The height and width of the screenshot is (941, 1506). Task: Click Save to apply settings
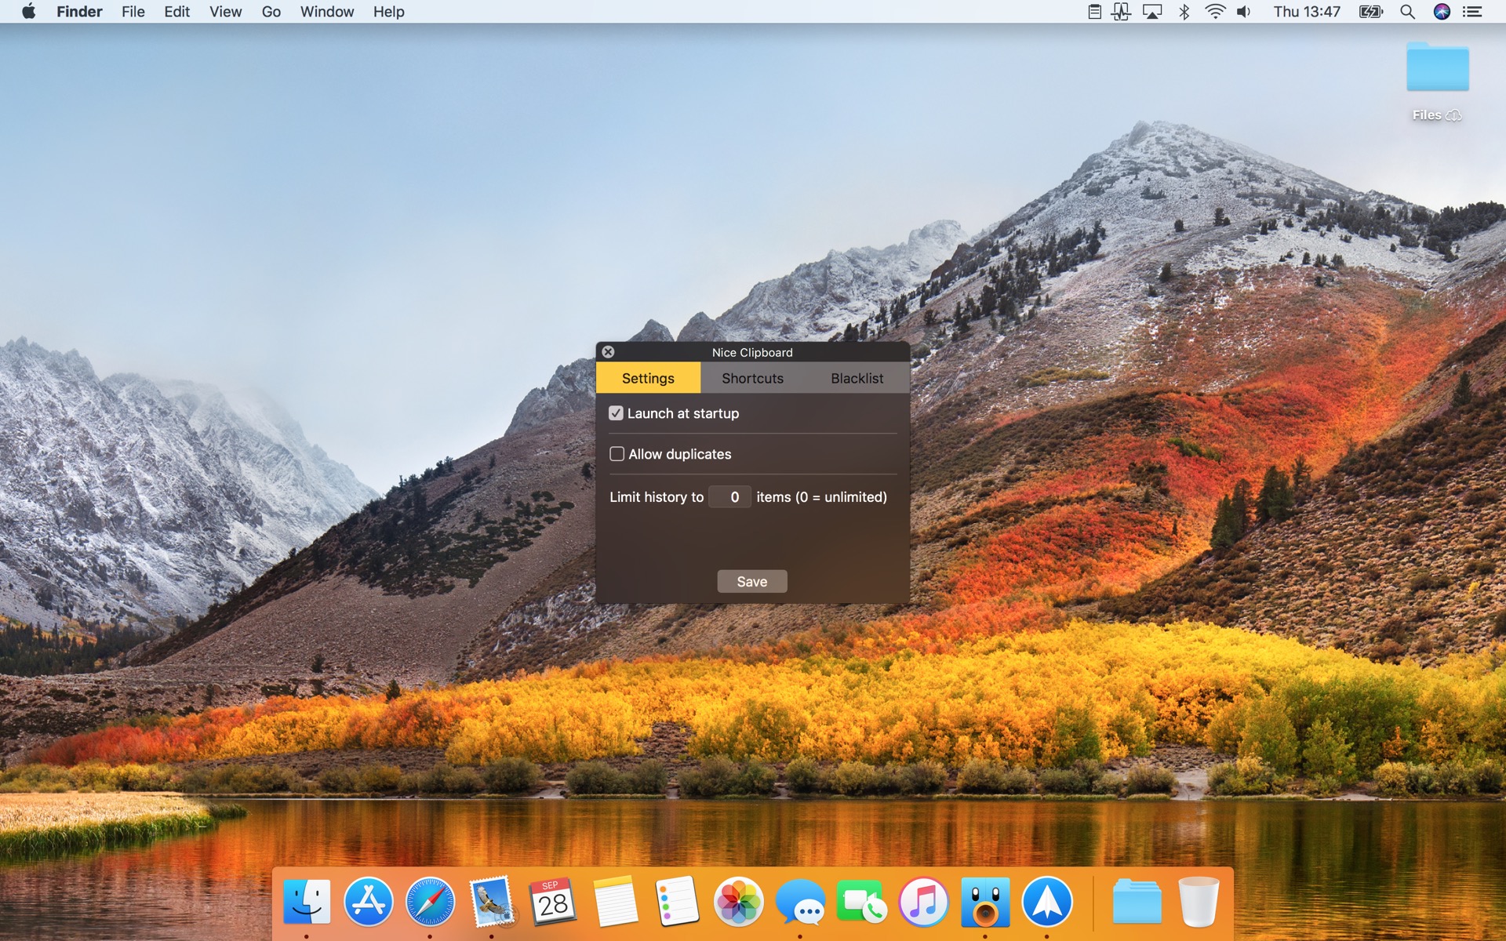click(x=751, y=580)
